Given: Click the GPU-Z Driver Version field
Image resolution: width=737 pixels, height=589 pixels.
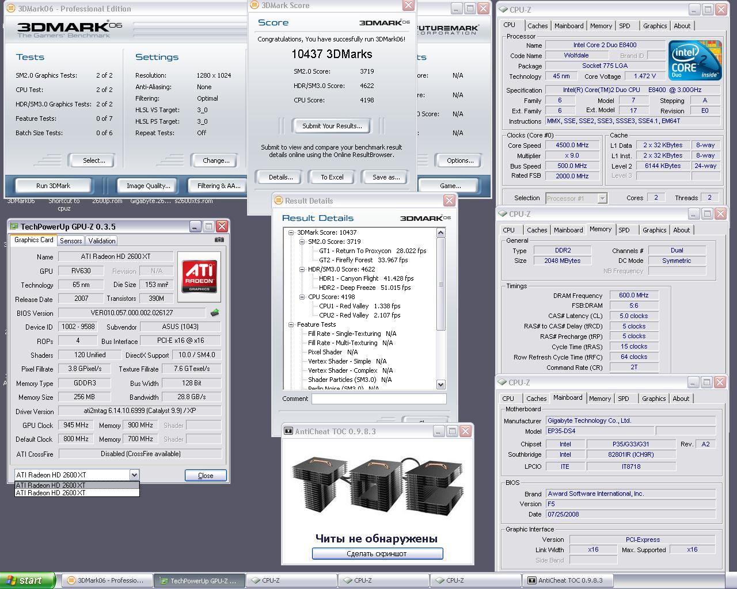Looking at the screenshot, I should point(139,411).
